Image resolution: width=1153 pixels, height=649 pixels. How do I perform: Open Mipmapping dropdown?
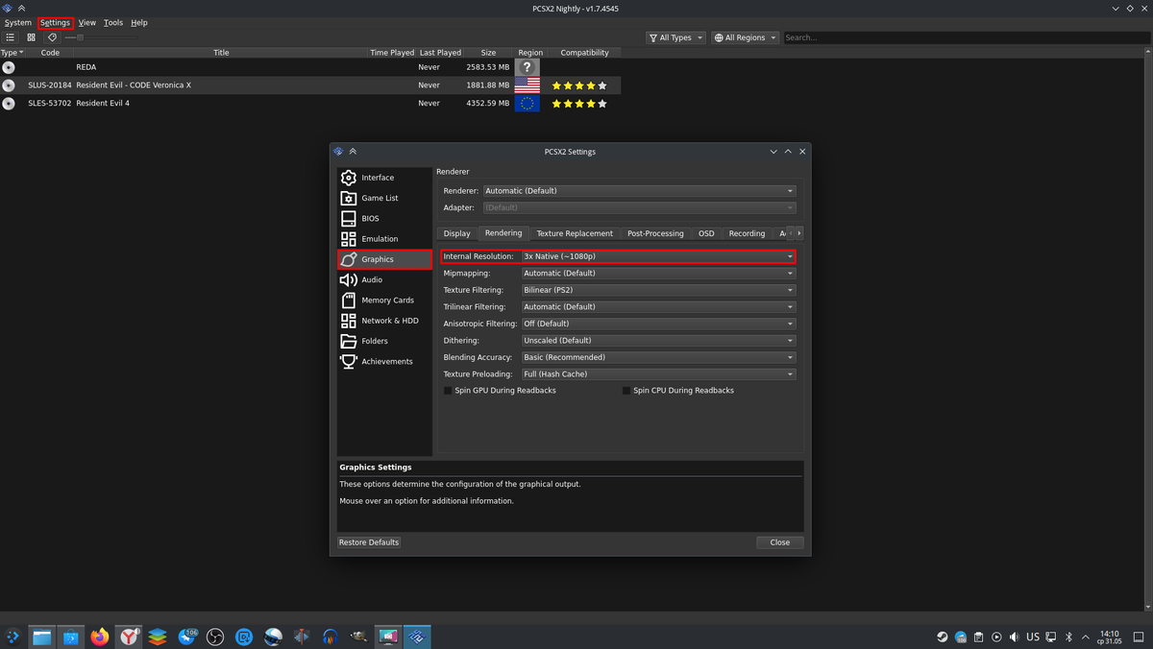click(658, 273)
